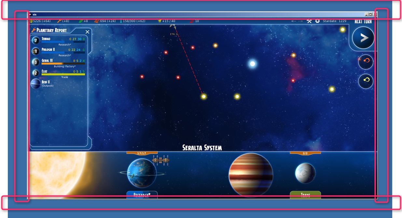This screenshot has height=218, width=402.
Task: Click the right arrow '-->' in top bar
Action: (x=300, y=21)
